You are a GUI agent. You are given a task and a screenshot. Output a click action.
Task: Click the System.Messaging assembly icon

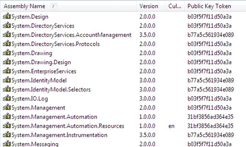[x=7, y=144]
